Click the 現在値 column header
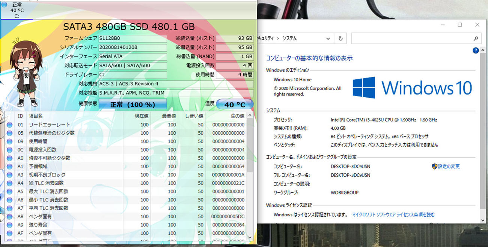The image size is (488, 247). tap(137, 116)
